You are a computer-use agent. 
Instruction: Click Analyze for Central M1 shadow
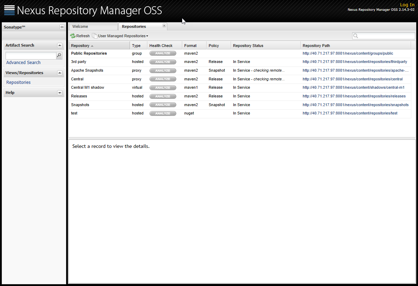click(163, 88)
